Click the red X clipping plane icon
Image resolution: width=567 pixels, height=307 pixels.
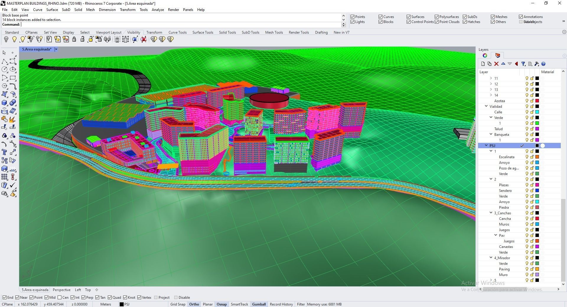click(x=144, y=39)
